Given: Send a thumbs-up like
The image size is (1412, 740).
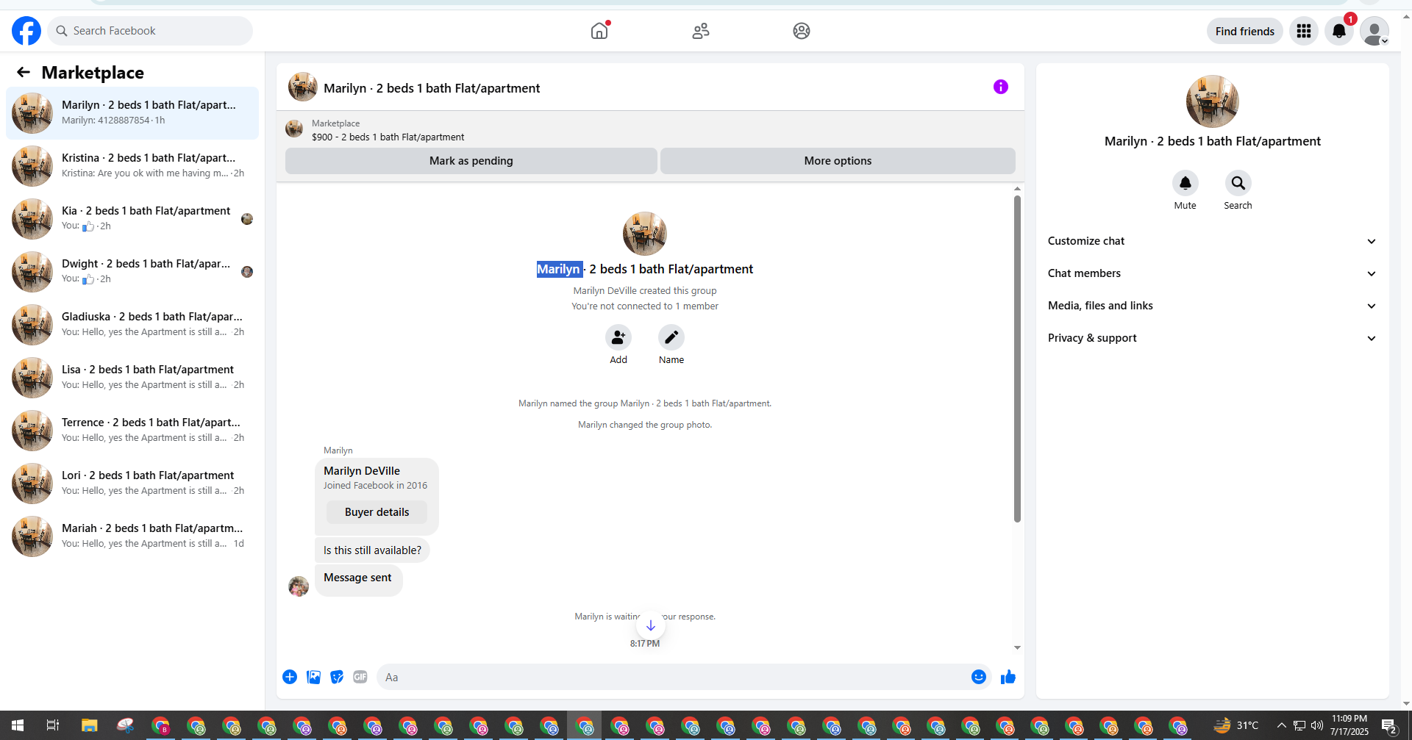Looking at the screenshot, I should (1008, 677).
